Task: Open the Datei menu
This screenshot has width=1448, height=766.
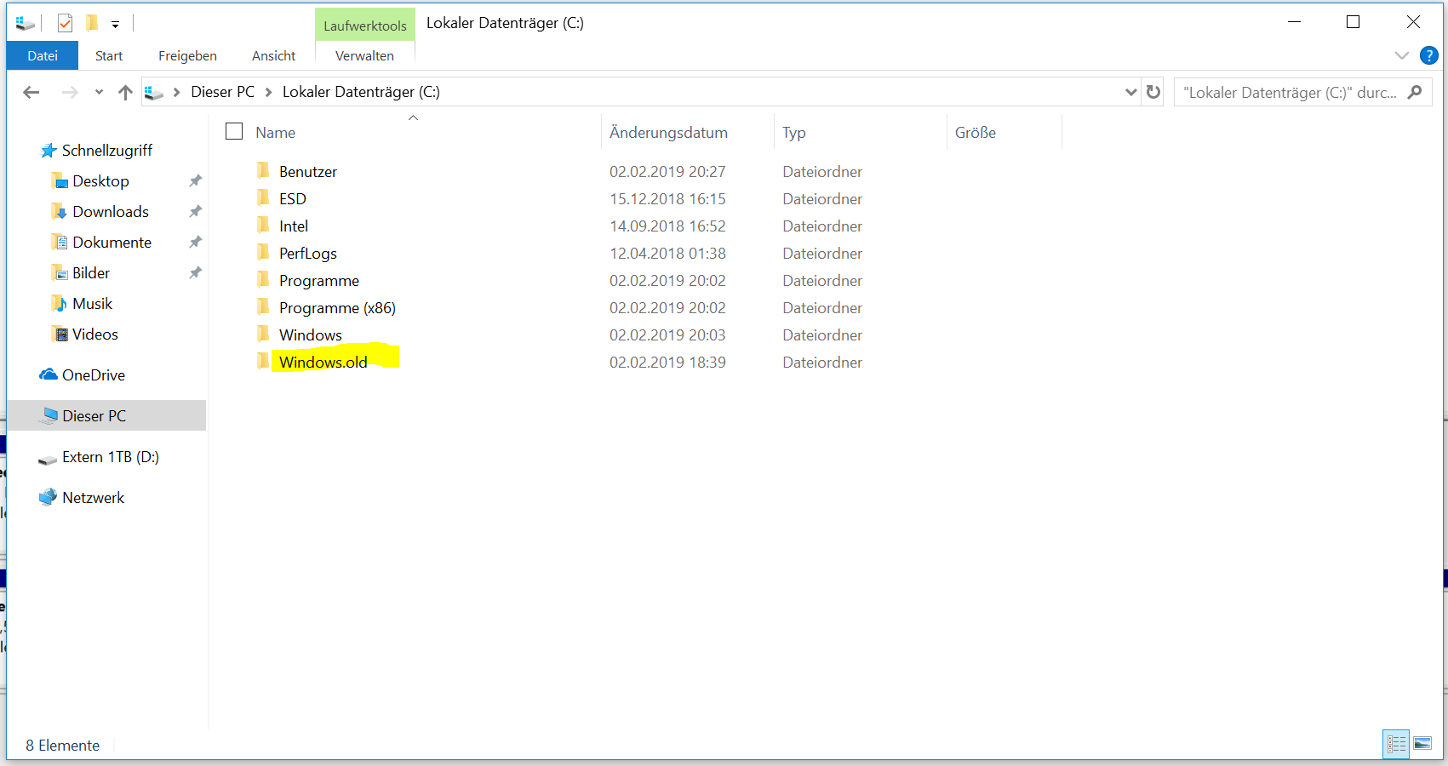Action: tap(43, 55)
